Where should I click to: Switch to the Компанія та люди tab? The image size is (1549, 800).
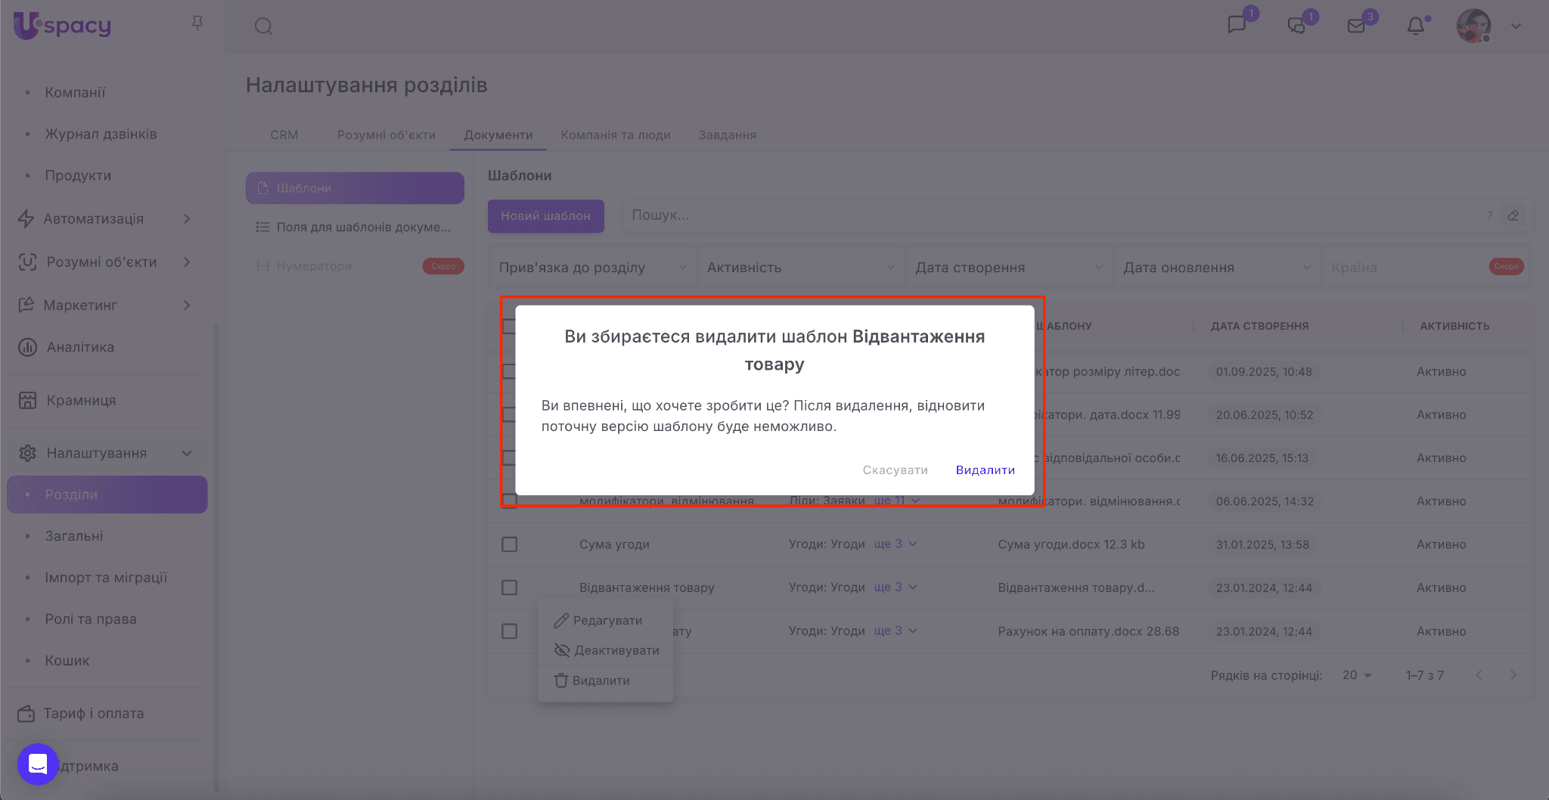tap(616, 135)
